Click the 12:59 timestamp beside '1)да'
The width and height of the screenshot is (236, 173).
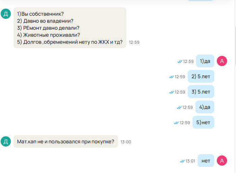click(x=188, y=62)
